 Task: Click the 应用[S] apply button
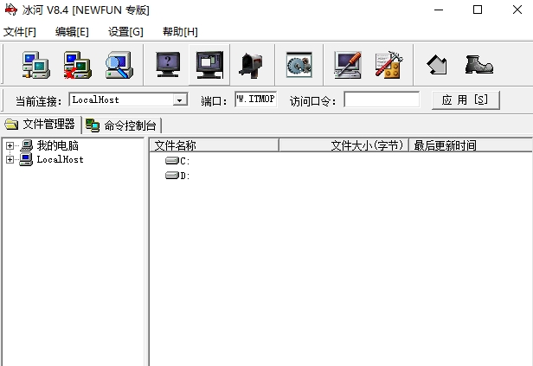pyautogui.click(x=466, y=100)
